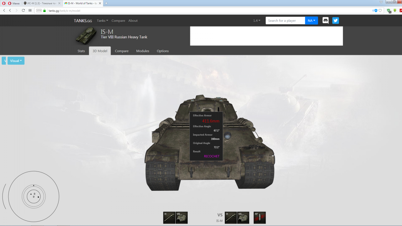The height and width of the screenshot is (226, 402).
Task: View the site security padlock info
Action: point(45,10)
